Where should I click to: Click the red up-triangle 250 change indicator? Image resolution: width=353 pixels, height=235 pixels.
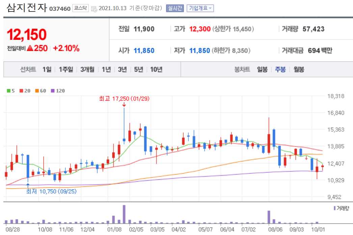pyautogui.click(x=37, y=48)
